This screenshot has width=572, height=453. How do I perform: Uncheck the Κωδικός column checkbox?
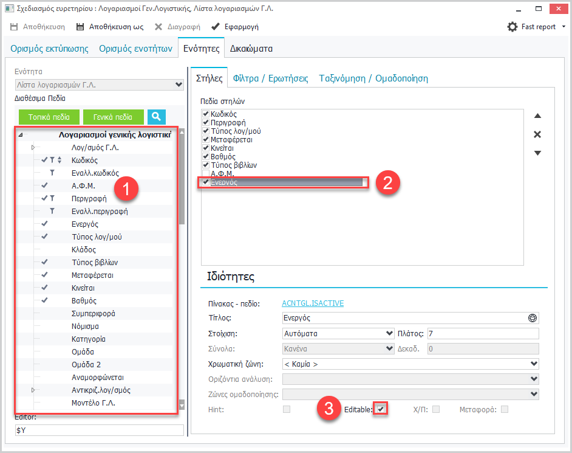click(206, 114)
